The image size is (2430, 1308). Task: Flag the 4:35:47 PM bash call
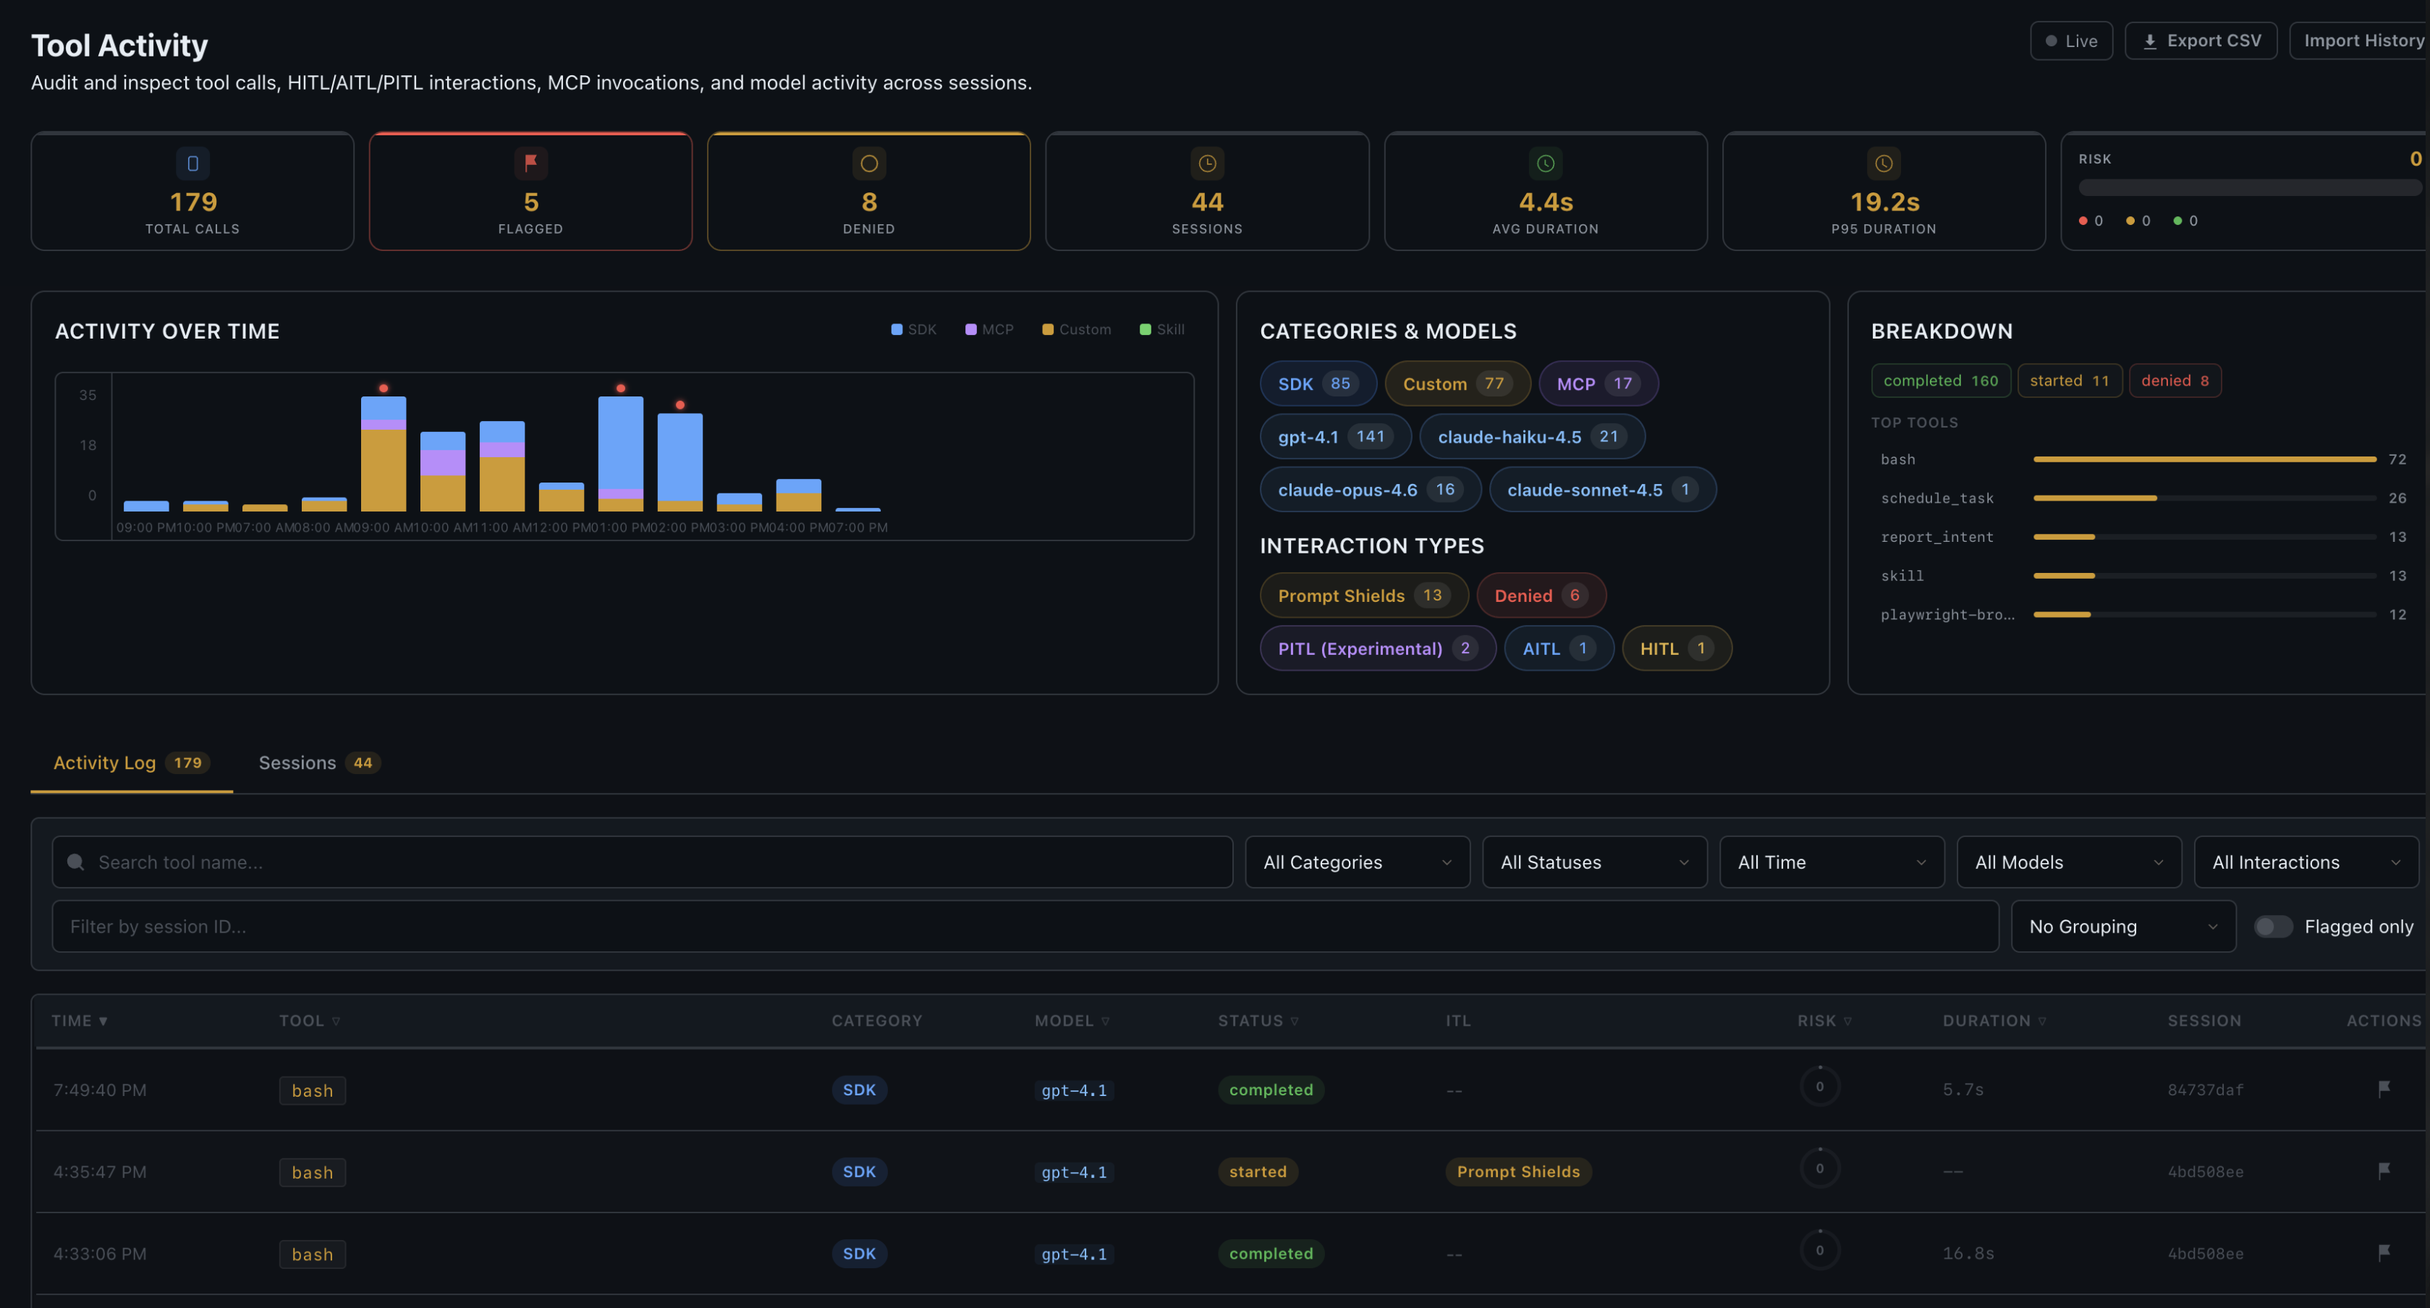(x=2383, y=1171)
